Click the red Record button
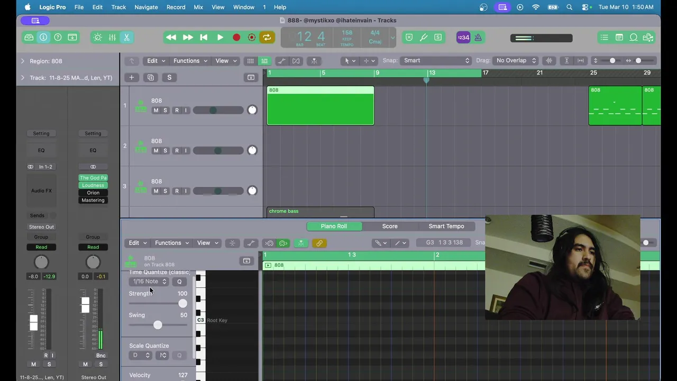Screen dimensions: 677x381 [x=236, y=38]
